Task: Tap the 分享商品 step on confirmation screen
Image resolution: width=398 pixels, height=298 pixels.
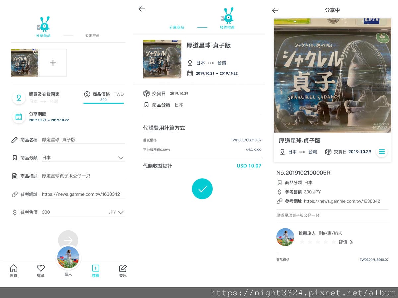Action: (176, 27)
